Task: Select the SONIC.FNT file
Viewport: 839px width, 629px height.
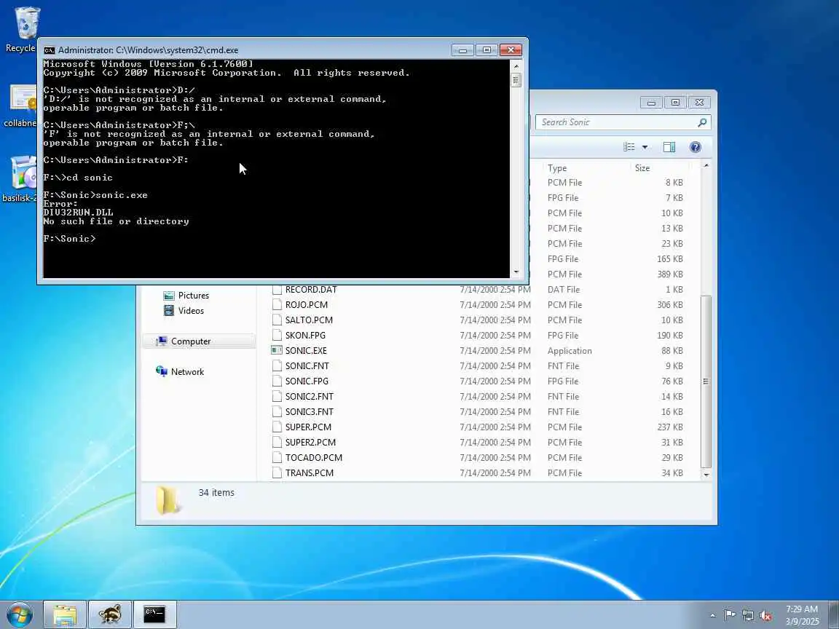Action: [x=307, y=366]
